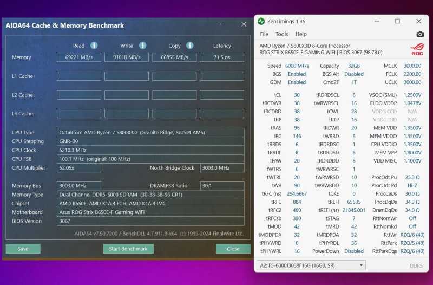
Task: Open the Help menu in ZenTimings
Action: [301, 34]
